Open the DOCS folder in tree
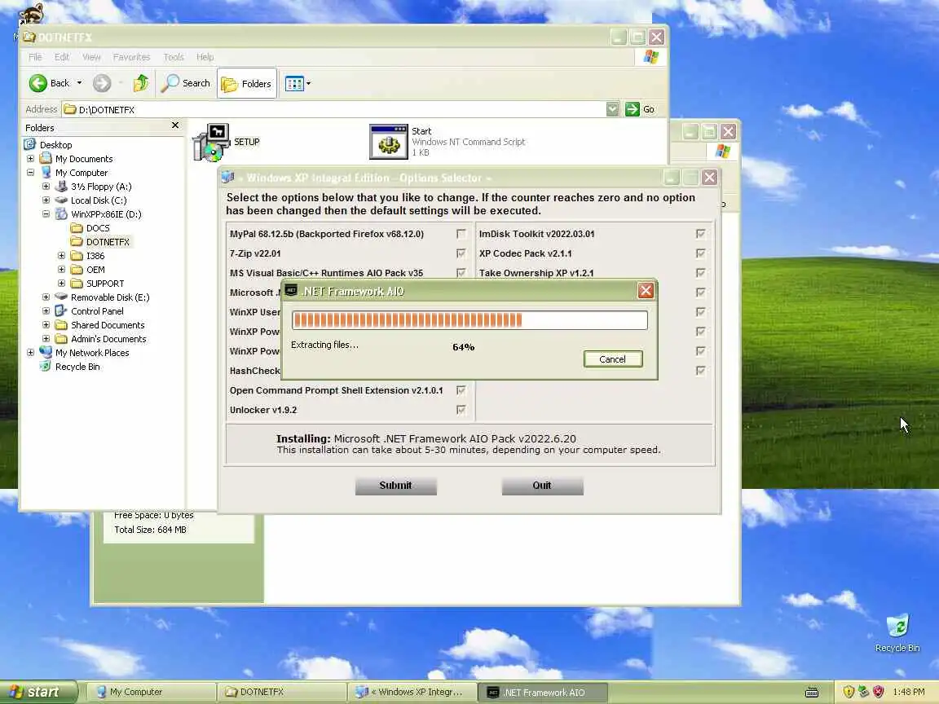The width and height of the screenshot is (939, 704). pyautogui.click(x=98, y=228)
